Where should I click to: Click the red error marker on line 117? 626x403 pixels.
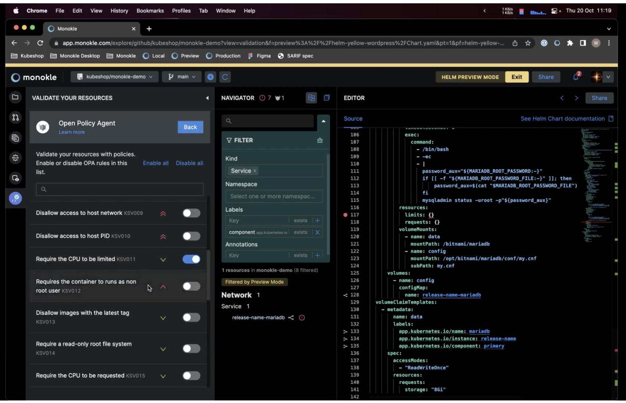(x=345, y=215)
